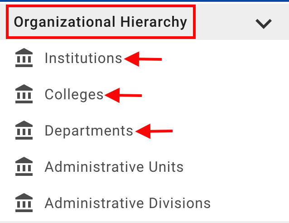Click the blank space right of Administrative Units
The width and height of the screenshot is (289, 223).
[236, 167]
